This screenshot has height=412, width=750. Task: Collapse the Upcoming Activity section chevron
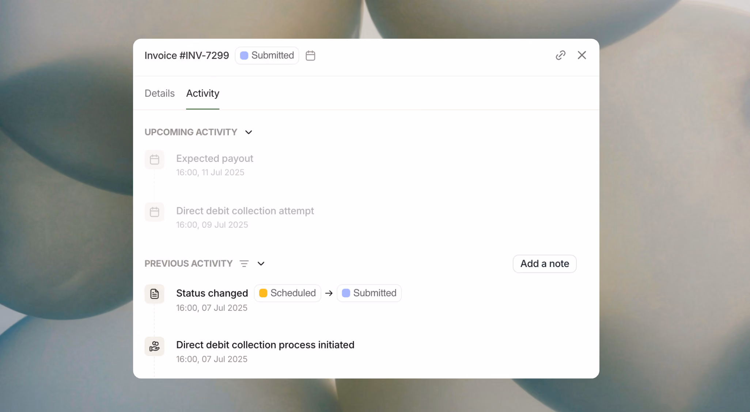coord(249,132)
